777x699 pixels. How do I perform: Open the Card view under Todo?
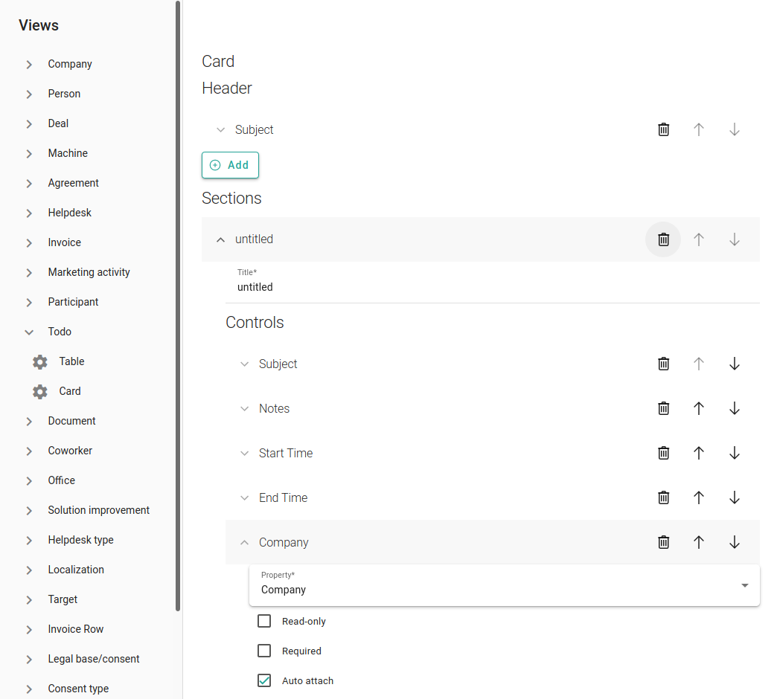click(x=70, y=391)
